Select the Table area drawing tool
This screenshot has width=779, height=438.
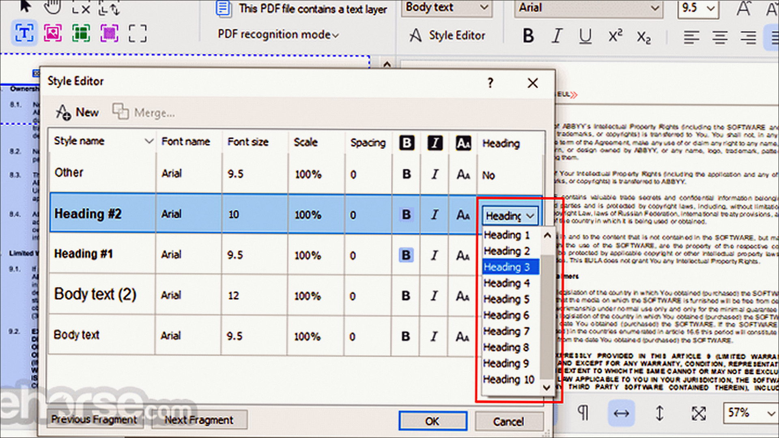[81, 33]
